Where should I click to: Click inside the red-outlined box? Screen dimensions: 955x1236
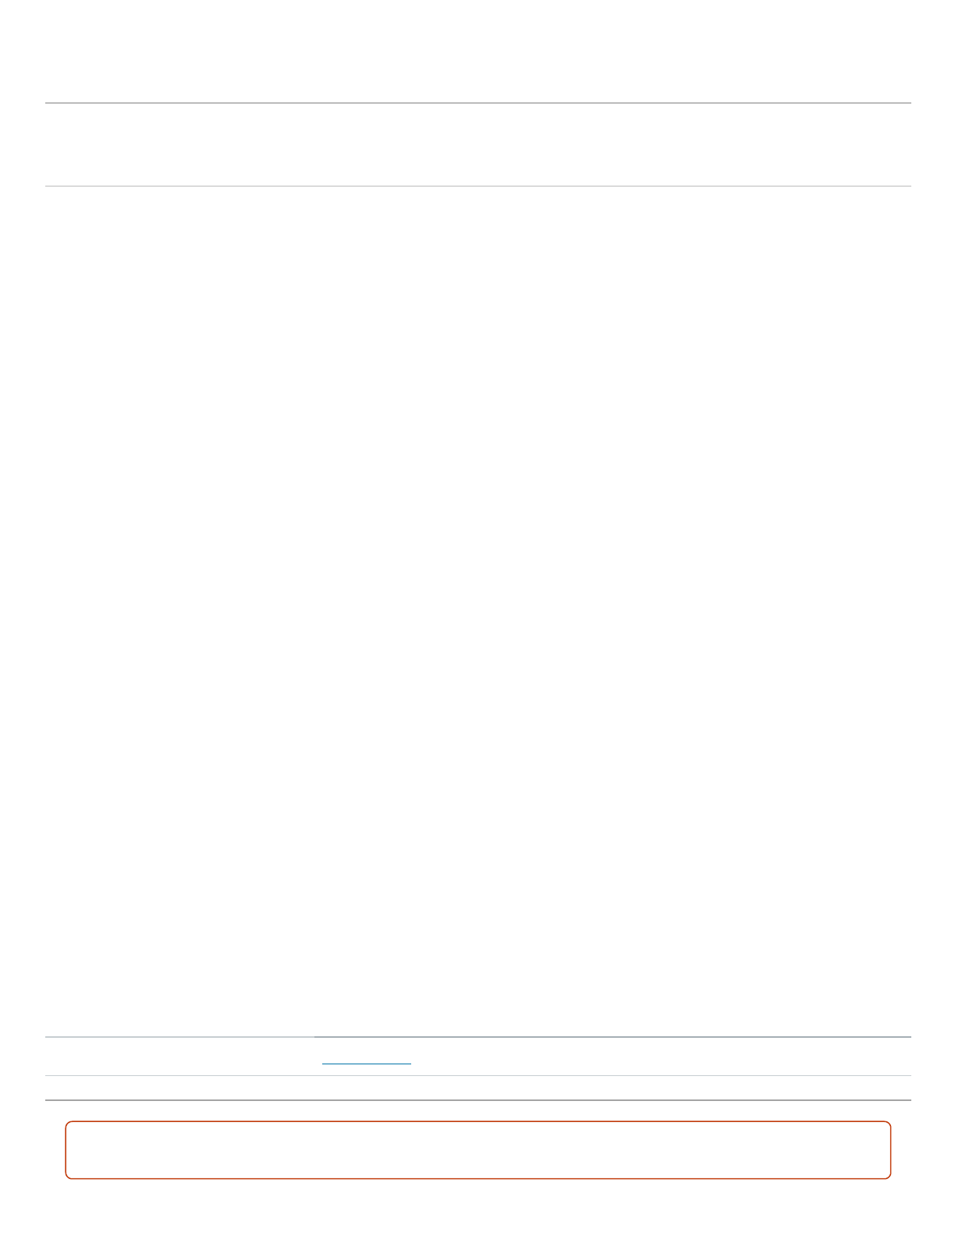click(x=477, y=1149)
